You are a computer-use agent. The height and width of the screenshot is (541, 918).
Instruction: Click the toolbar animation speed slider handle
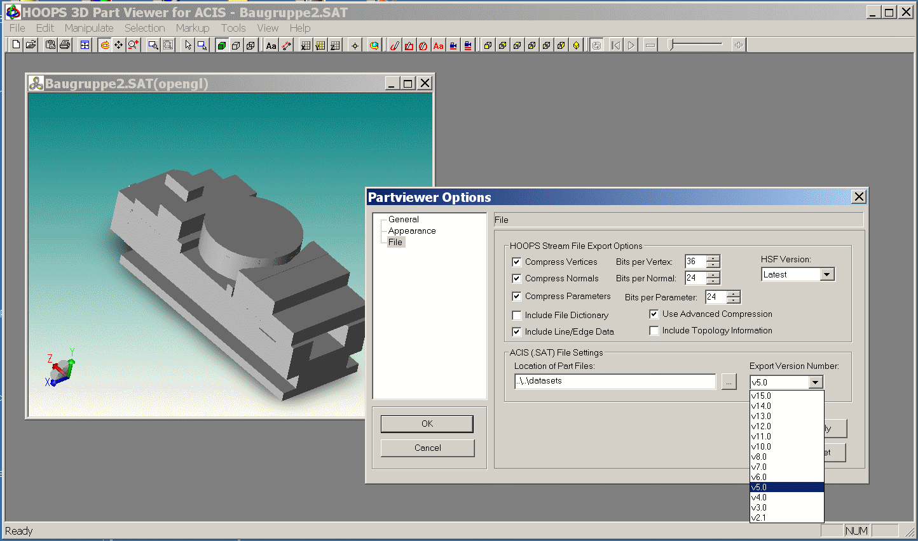(670, 44)
